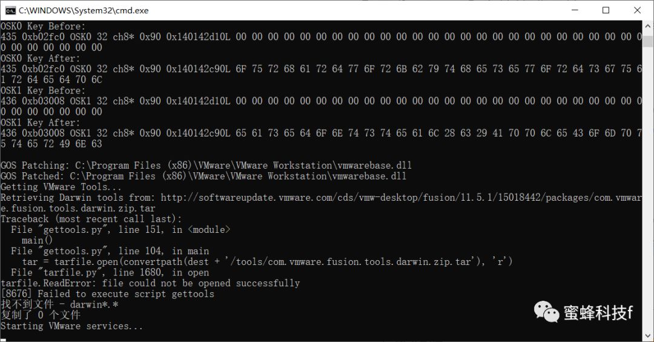Close the command prompt window
654x342 pixels.
pos(638,10)
